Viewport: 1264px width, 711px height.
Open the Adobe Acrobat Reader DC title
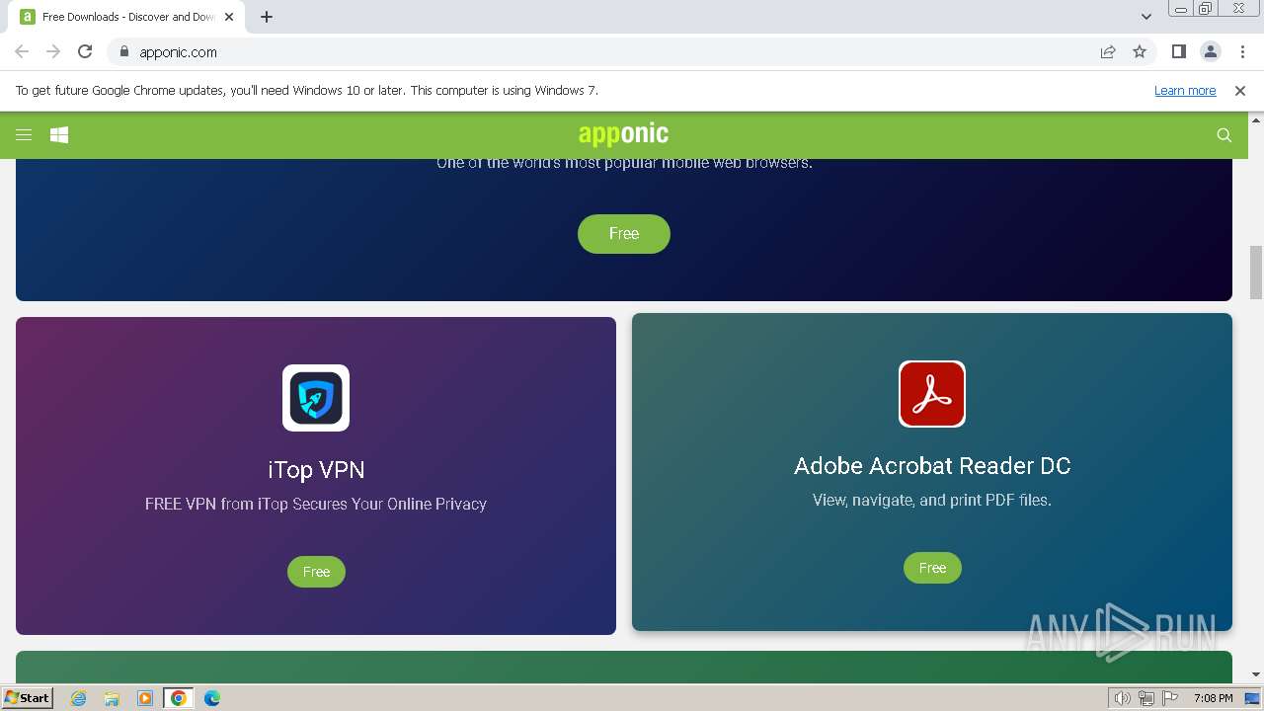[932, 466]
